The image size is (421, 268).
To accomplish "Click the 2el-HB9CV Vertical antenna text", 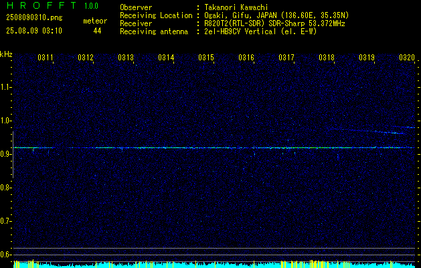I will [260, 31].
